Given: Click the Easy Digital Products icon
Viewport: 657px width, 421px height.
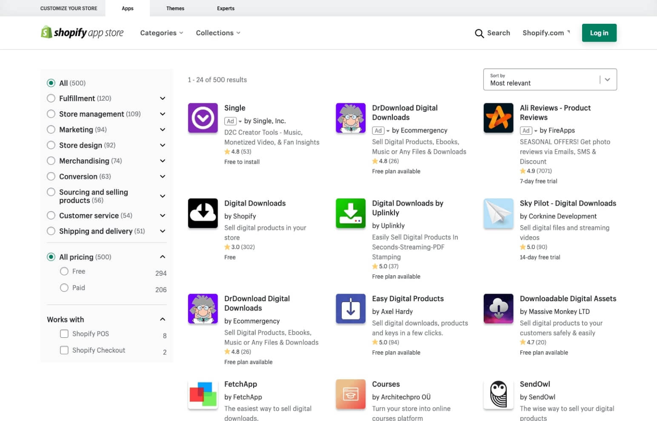Looking at the screenshot, I should (x=350, y=309).
